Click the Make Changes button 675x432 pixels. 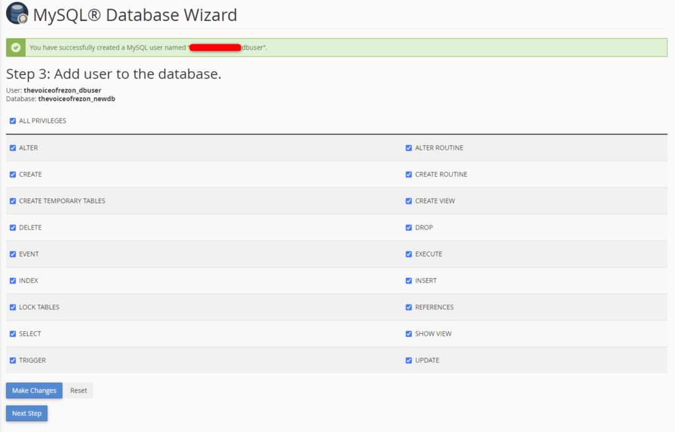[x=34, y=390]
